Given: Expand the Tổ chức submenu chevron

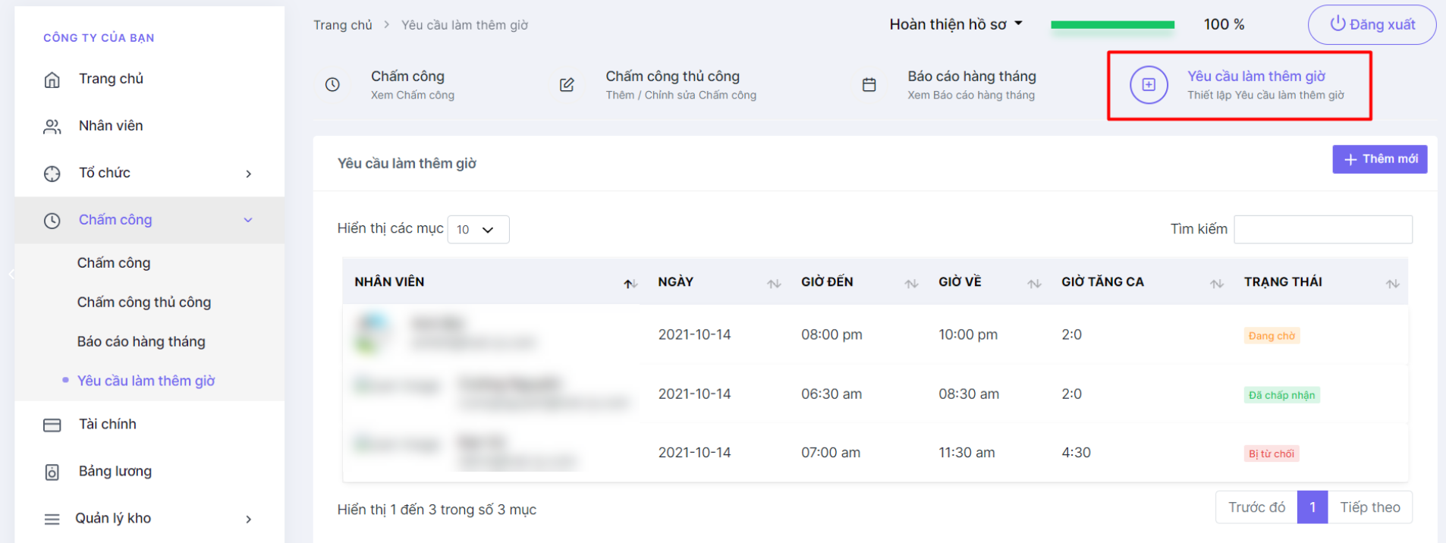Looking at the screenshot, I should (x=248, y=174).
